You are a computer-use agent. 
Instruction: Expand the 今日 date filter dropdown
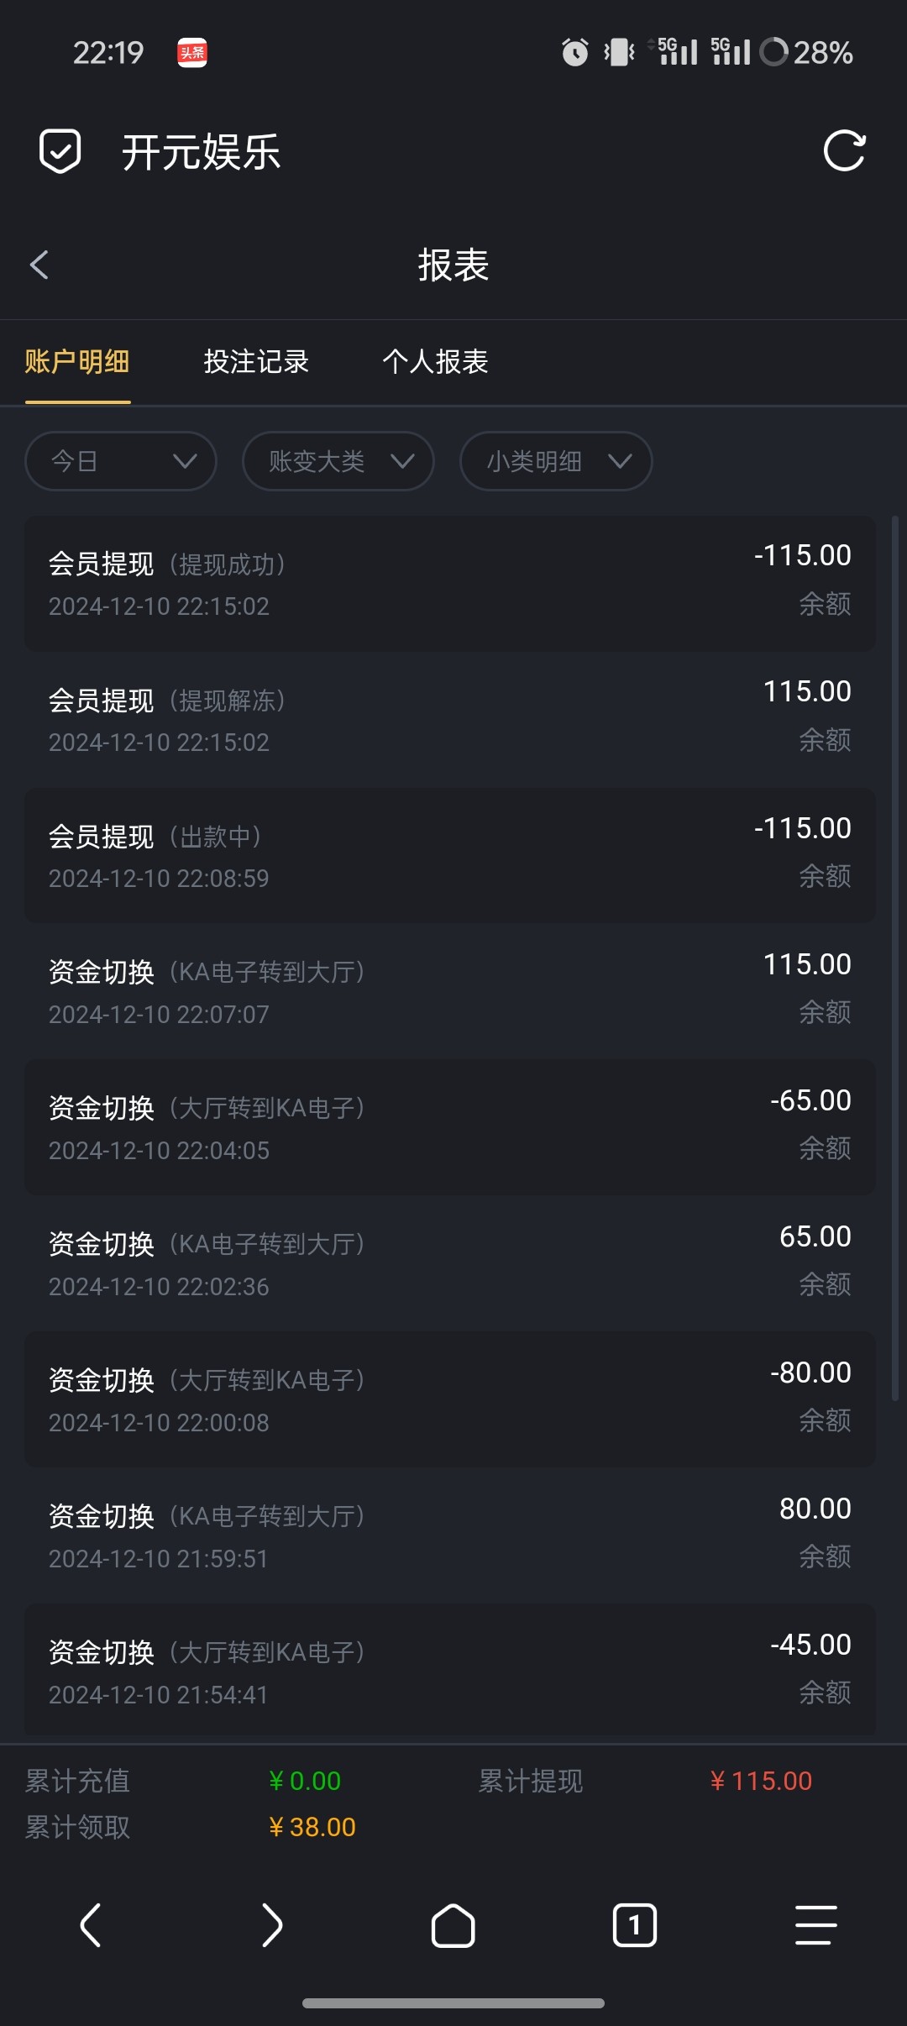[121, 461]
